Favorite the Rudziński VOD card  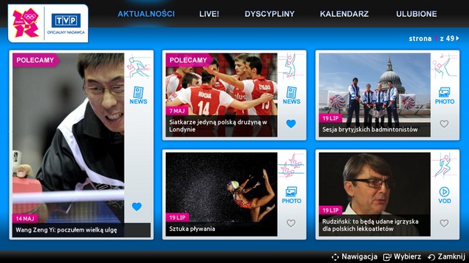click(x=444, y=223)
